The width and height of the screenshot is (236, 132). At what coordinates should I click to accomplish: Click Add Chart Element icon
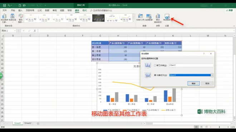coord(4,18)
